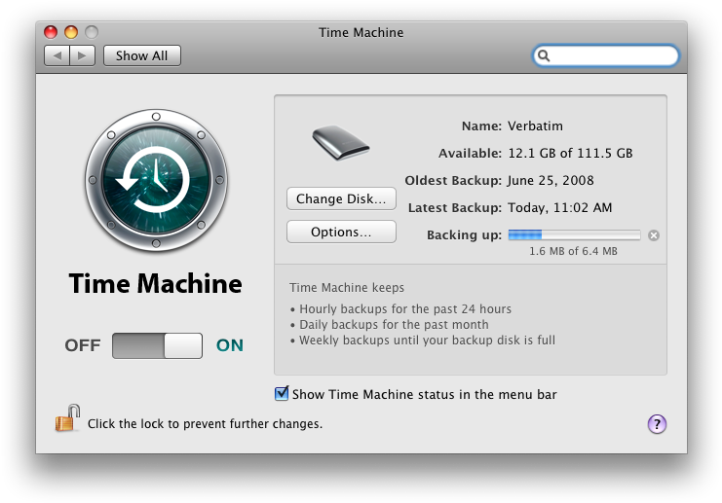
Task: Focus the preferences search field
Action: (x=605, y=55)
